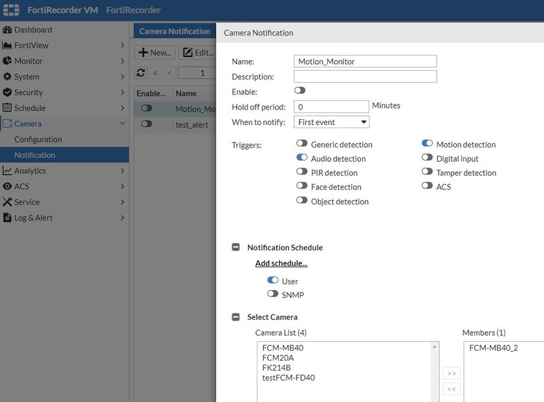This screenshot has width=544, height=402.
Task: Disable Motion detection trigger
Action: [x=427, y=143]
